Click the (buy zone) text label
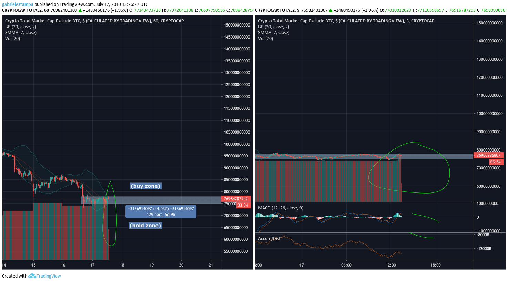This screenshot has width=508, height=282. [145, 186]
